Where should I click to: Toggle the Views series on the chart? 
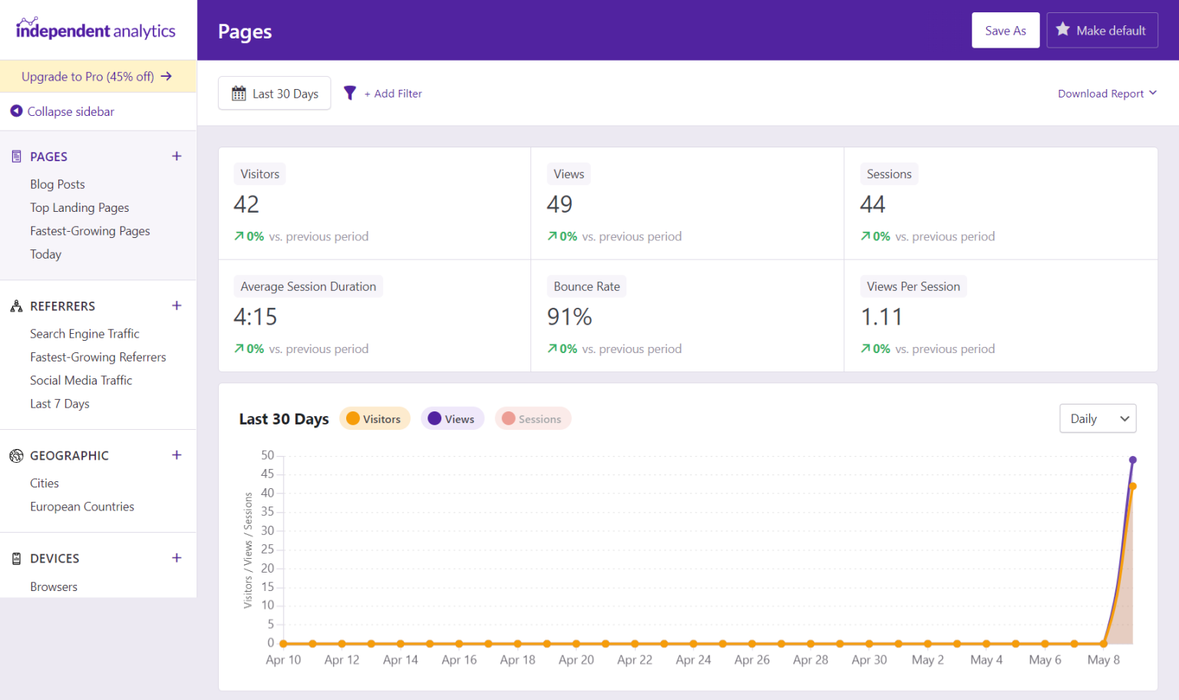pyautogui.click(x=452, y=418)
